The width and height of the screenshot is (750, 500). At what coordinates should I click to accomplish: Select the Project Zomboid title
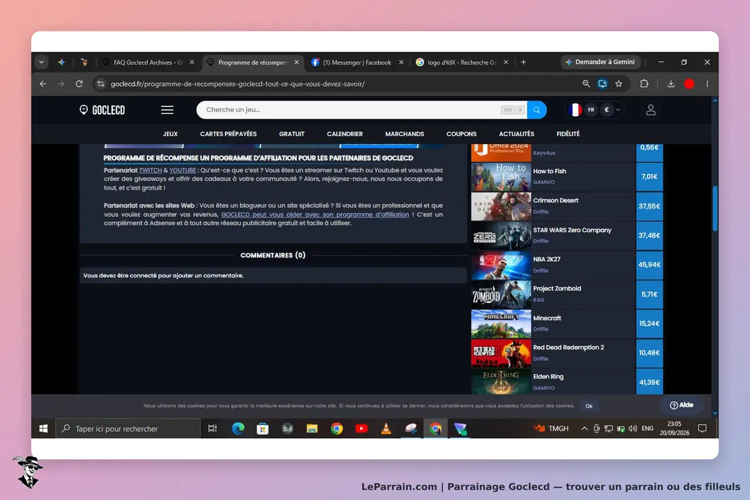pyautogui.click(x=557, y=289)
